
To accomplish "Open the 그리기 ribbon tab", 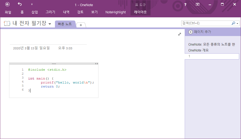I will click(50, 12).
